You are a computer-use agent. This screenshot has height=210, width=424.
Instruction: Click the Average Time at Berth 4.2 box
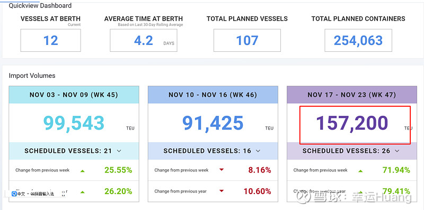pyautogui.click(x=144, y=41)
